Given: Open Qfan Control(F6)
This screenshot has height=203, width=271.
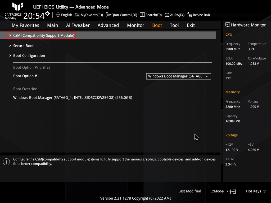Looking at the screenshot, I should (124, 15).
